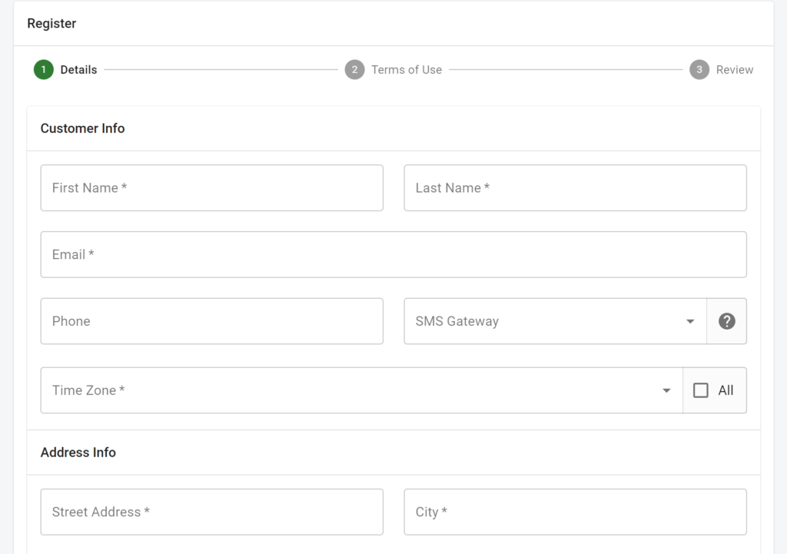Select the SMS Gateway combo box field
787x554 pixels.
546,321
